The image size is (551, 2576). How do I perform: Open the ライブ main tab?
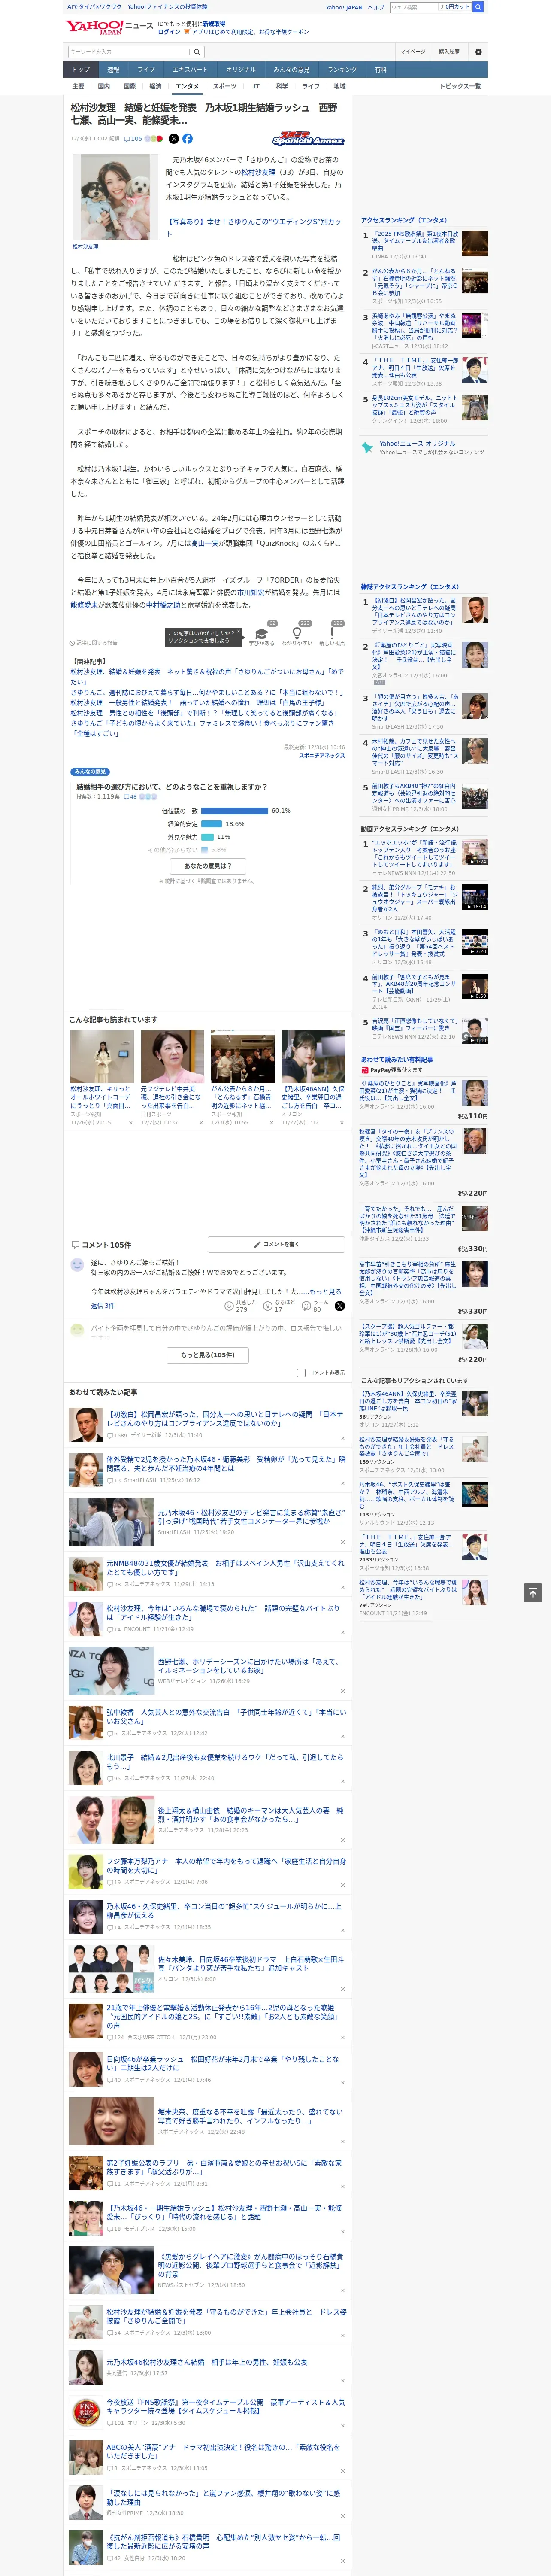[146, 70]
